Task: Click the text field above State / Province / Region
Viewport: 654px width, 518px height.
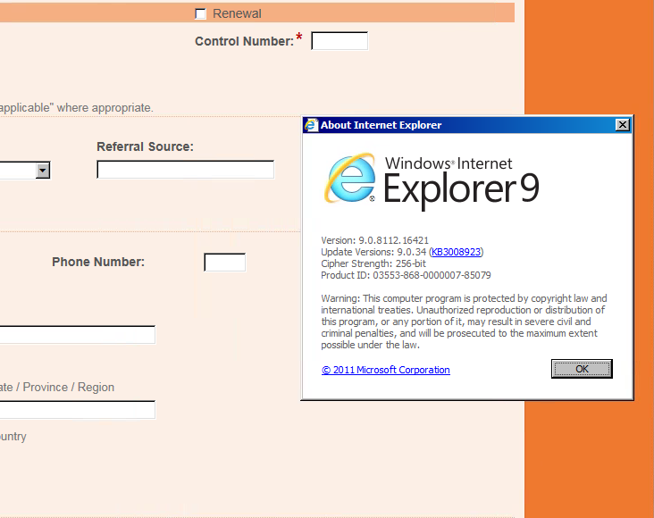Action: click(78, 335)
